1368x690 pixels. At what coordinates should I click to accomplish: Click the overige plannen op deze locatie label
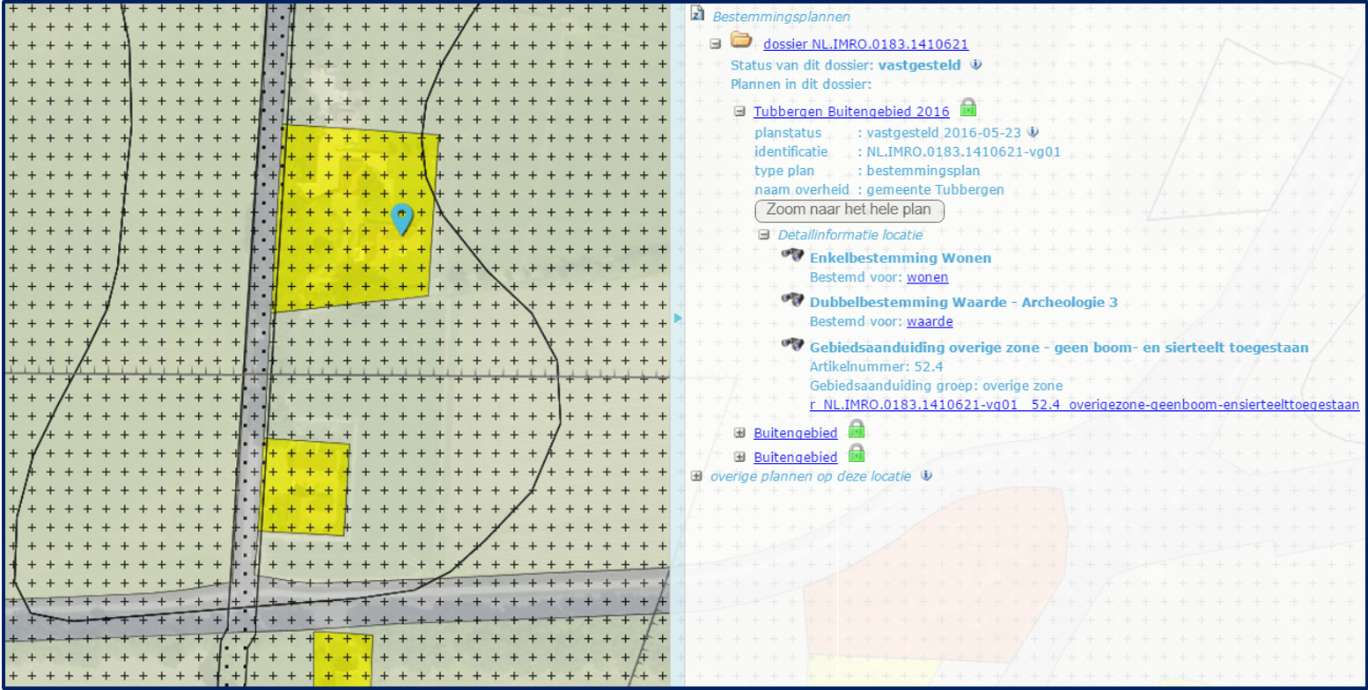[813, 475]
